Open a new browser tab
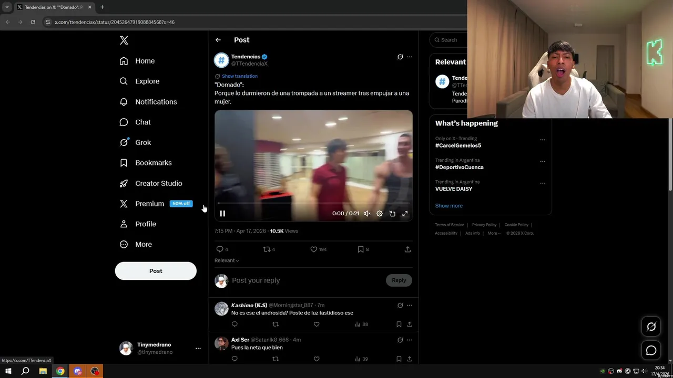Viewport: 673px width, 378px height. point(102,7)
